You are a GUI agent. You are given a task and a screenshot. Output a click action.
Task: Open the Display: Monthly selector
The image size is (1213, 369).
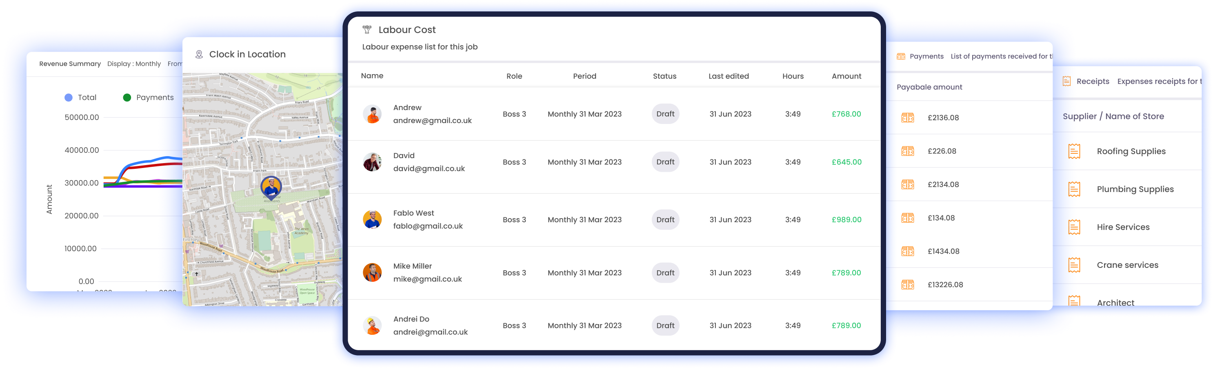pos(134,64)
